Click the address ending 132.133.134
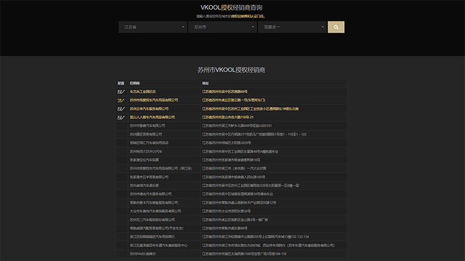The image size is (465, 261). [x=255, y=237]
